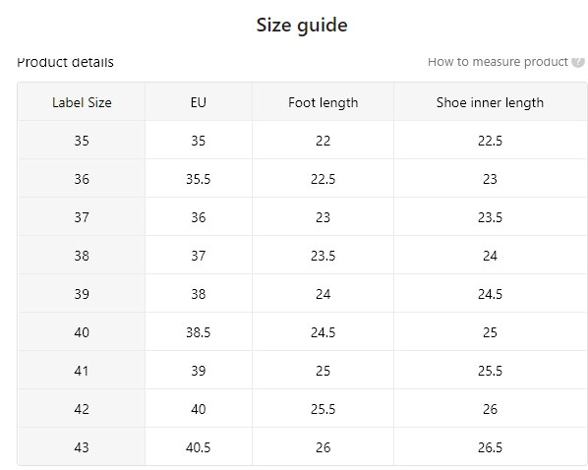This screenshot has width=588, height=470.
Task: Click foot length 26 cell
Action: pos(323,447)
